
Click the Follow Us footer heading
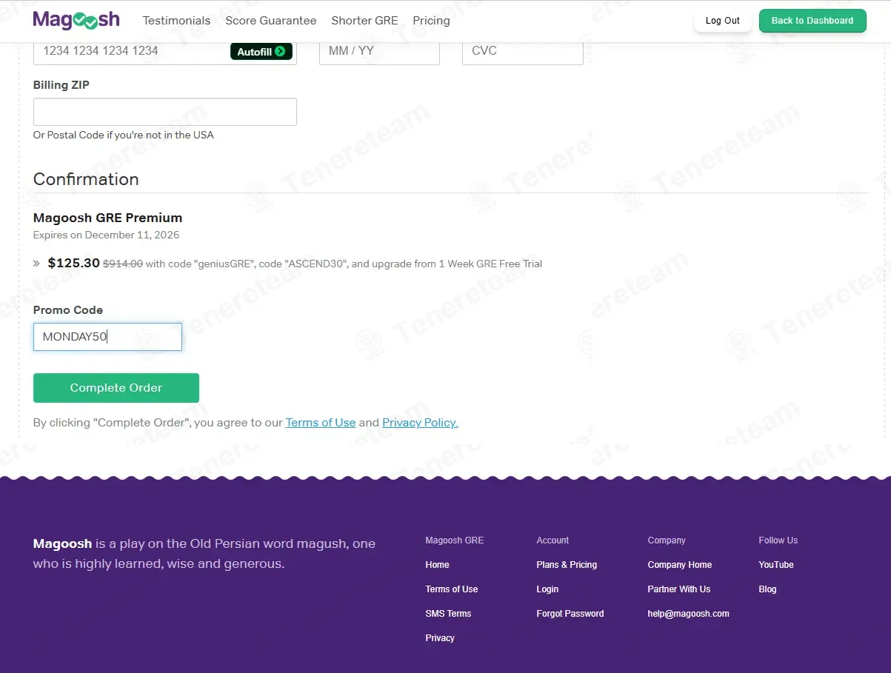tap(778, 540)
